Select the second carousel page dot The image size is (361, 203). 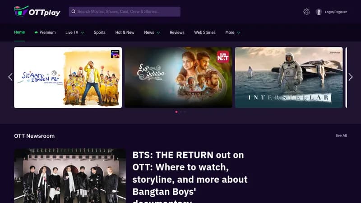pyautogui.click(x=181, y=112)
